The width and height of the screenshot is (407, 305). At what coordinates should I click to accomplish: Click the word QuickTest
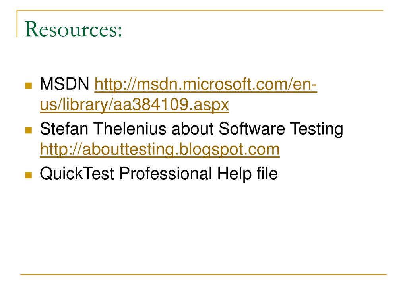click(77, 174)
